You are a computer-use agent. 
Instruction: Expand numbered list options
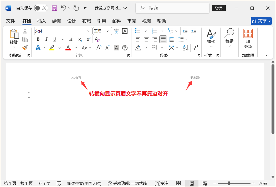click(162, 31)
